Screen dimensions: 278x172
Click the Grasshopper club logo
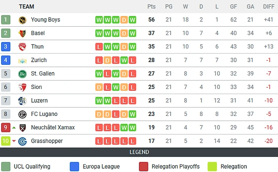click(x=22, y=141)
